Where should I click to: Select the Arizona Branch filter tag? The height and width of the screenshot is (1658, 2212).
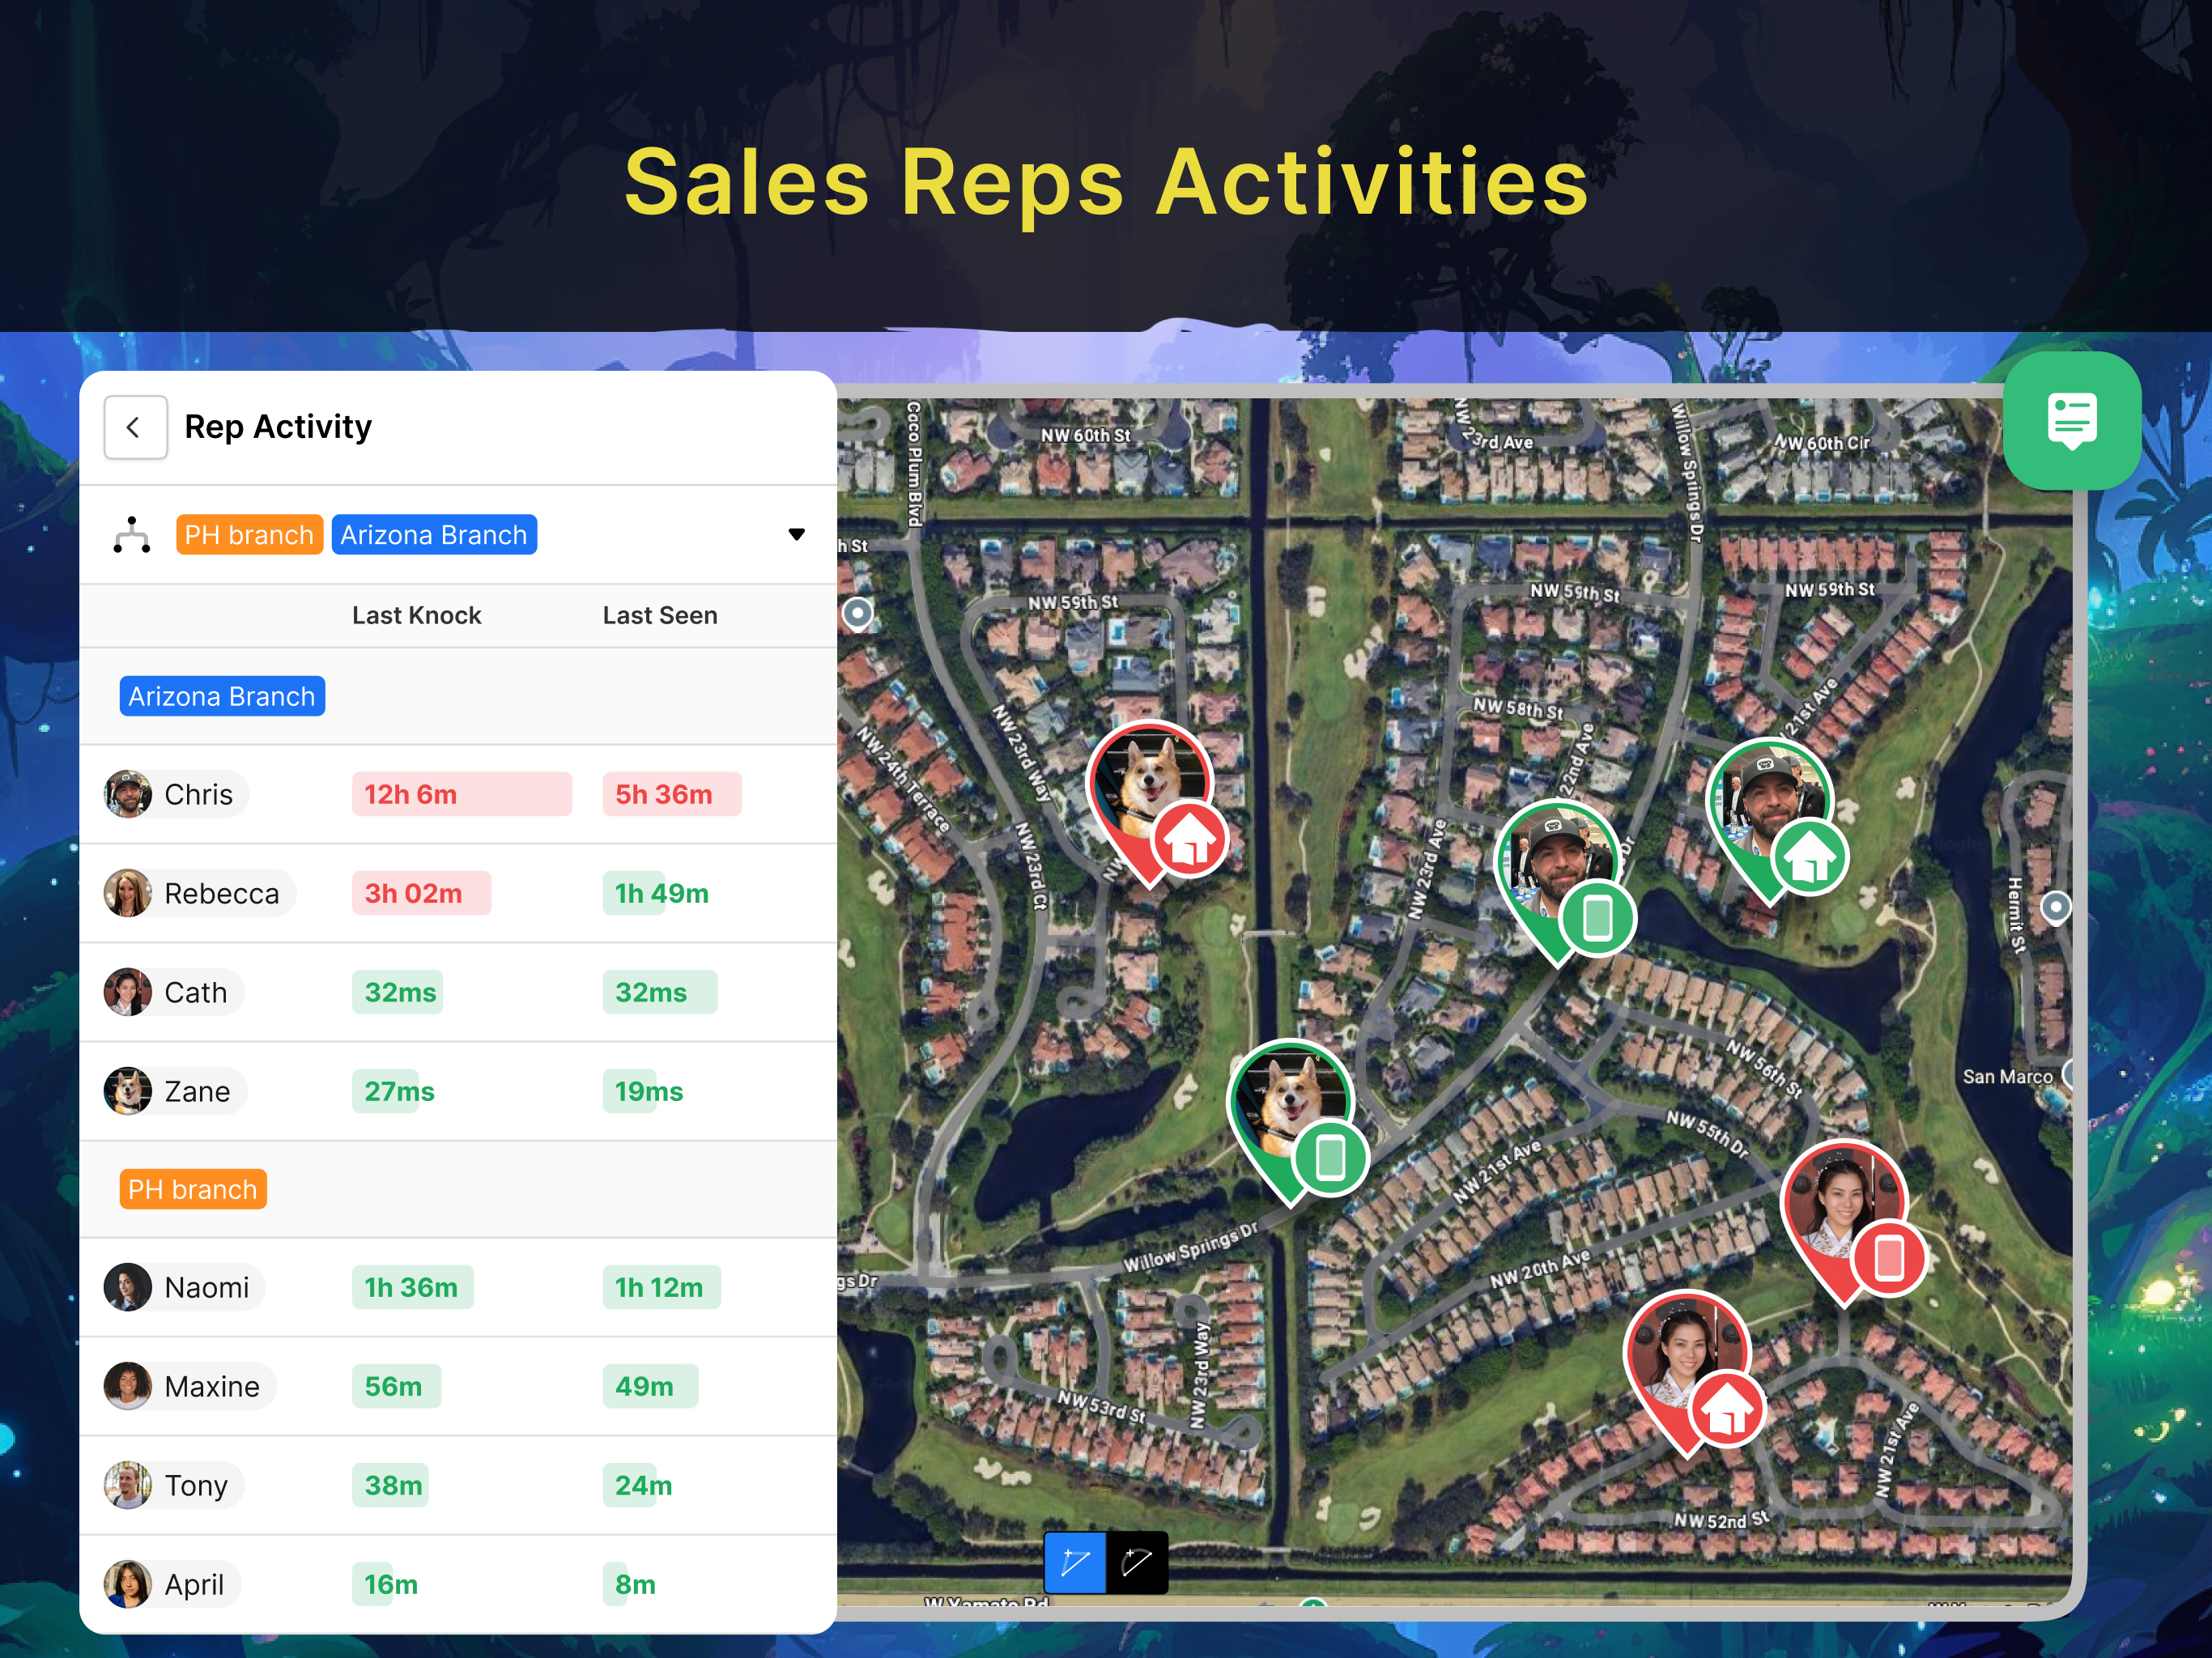(434, 535)
